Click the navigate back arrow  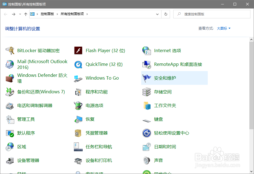pyautogui.click(x=5, y=14)
